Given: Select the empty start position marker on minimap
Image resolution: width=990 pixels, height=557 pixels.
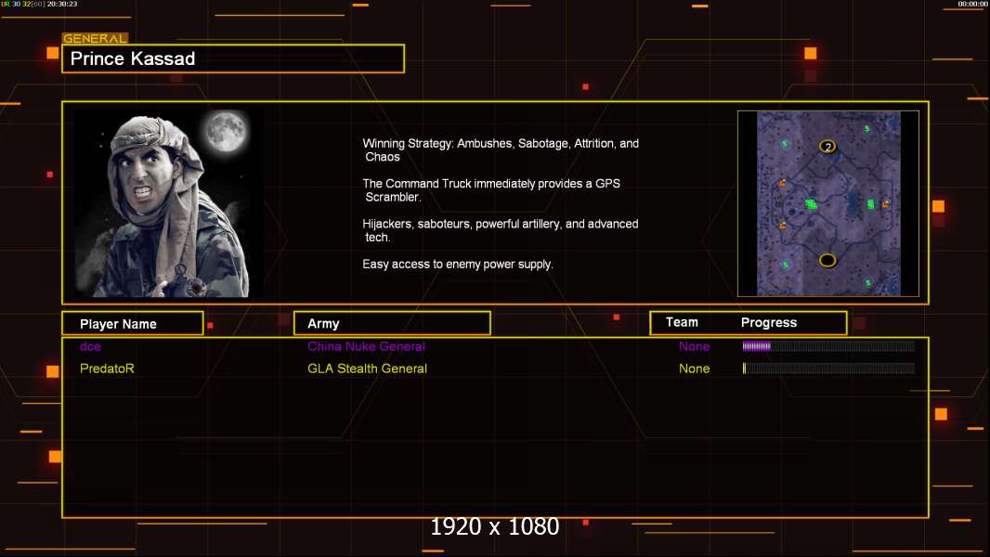Looking at the screenshot, I should click(x=827, y=260).
